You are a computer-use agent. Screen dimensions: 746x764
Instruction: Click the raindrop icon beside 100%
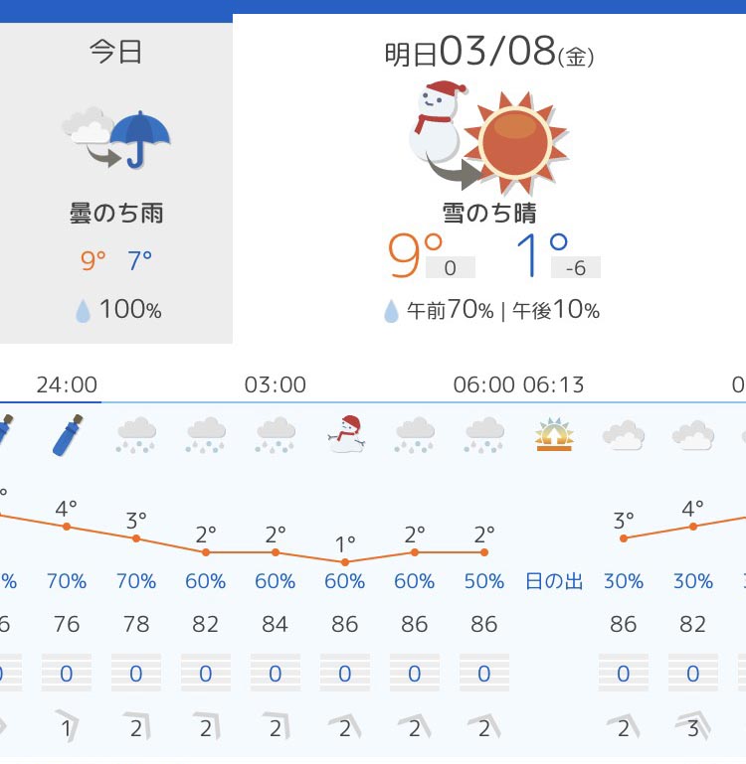click(83, 311)
